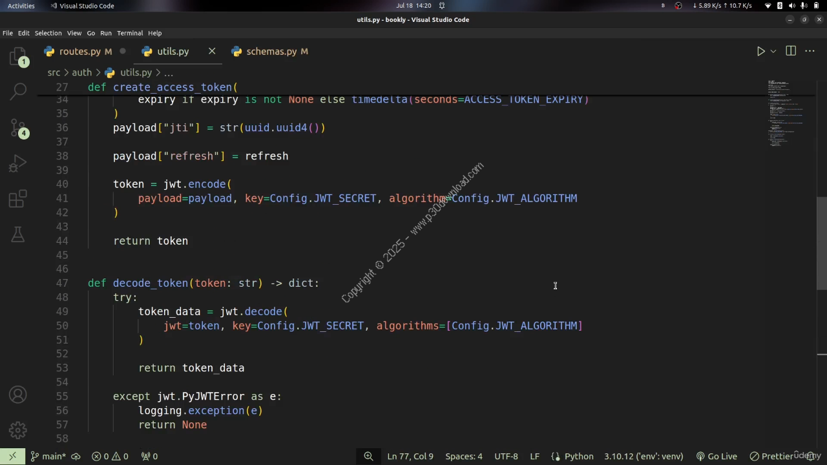Open the Run and Debug view
The height and width of the screenshot is (465, 827).
click(18, 163)
